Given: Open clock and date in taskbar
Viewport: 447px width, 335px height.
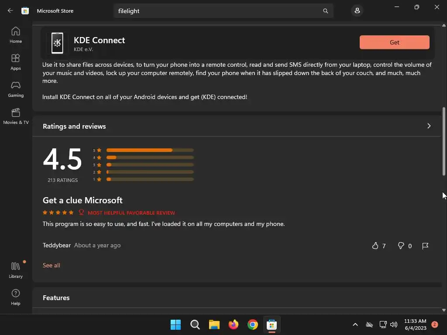Looking at the screenshot, I should coord(416,325).
